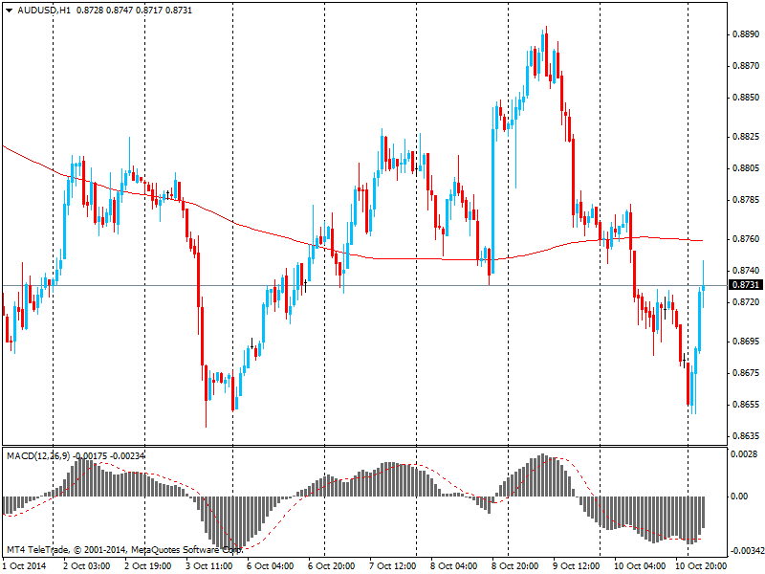Screen dimensions: 765x574
Task: Click the MACD(12,26,9) indicator label
Action: [38, 456]
